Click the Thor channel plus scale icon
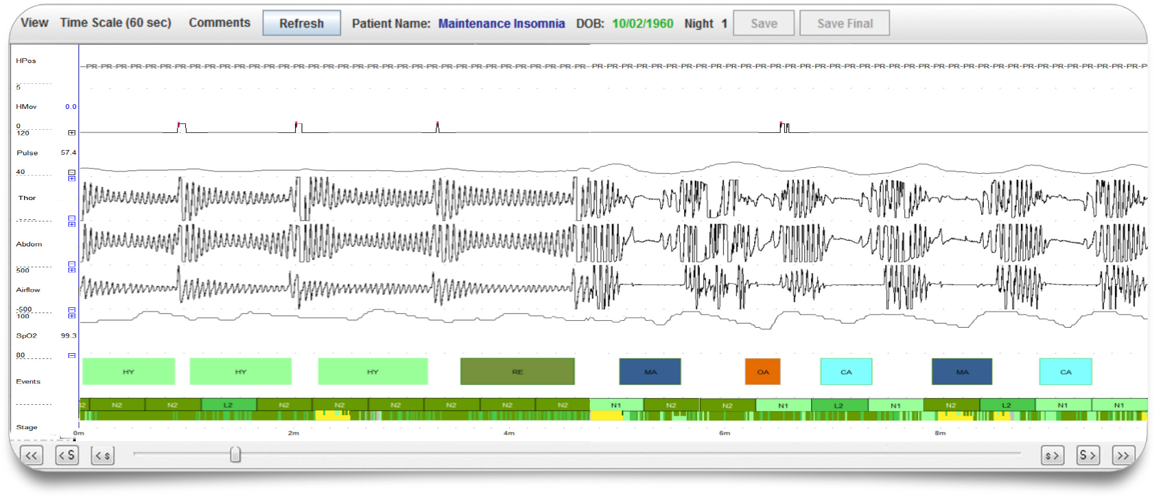1155x498 pixels. 72,179
